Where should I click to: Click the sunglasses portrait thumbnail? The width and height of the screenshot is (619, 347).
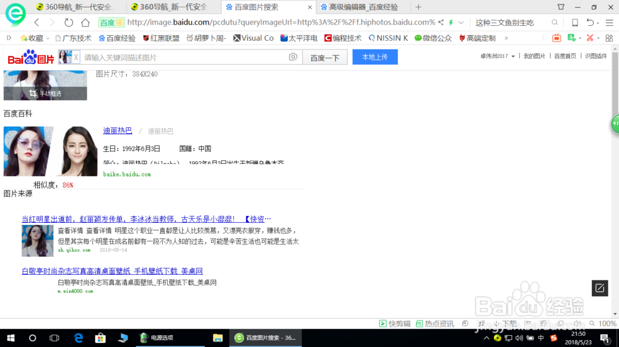[28, 151]
